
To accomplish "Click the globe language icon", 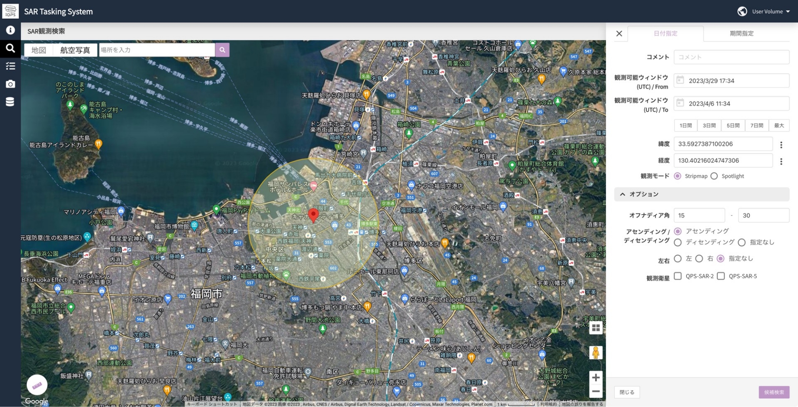I will click(742, 12).
